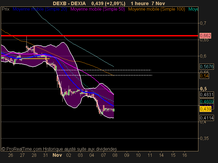Viewport: 218px width, 163px height.
Task: Click the chart title DEXB - DEXIA
Action: [x=69, y=4]
